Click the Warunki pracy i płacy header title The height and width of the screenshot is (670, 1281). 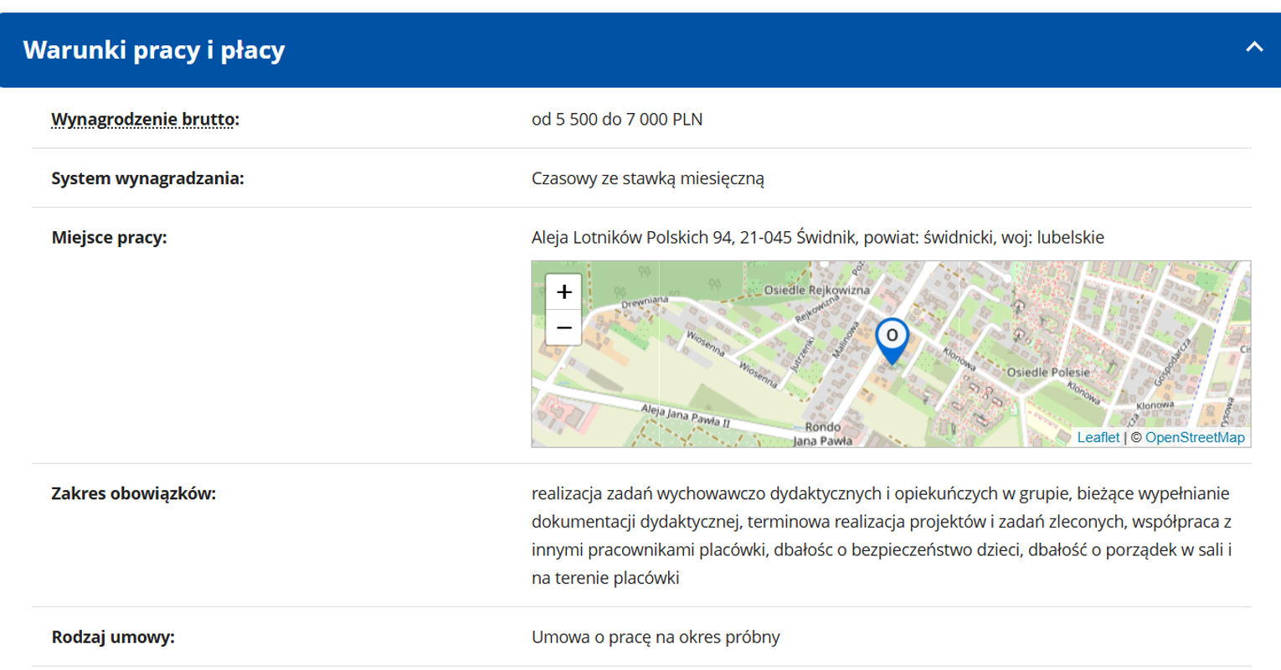(154, 50)
